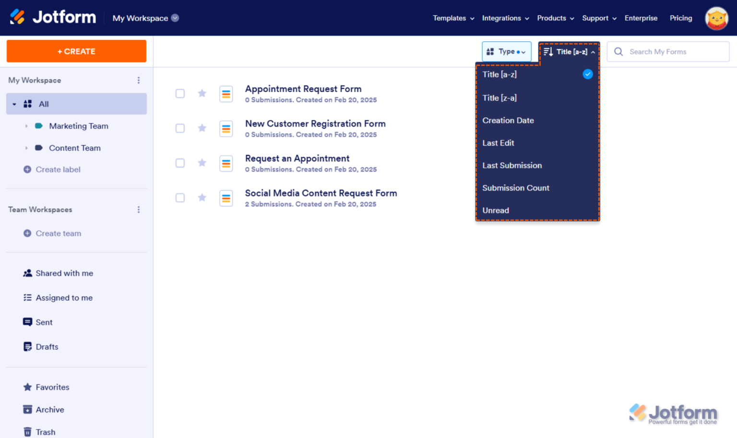Check the New Customer Registration Form checkbox
This screenshot has height=438, width=737.
point(180,128)
